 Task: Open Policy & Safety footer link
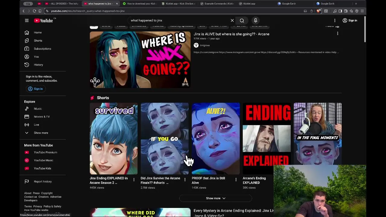tap(52, 206)
